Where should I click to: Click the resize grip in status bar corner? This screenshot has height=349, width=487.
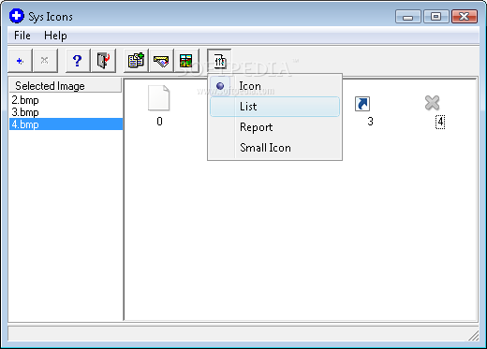pyautogui.click(x=474, y=336)
